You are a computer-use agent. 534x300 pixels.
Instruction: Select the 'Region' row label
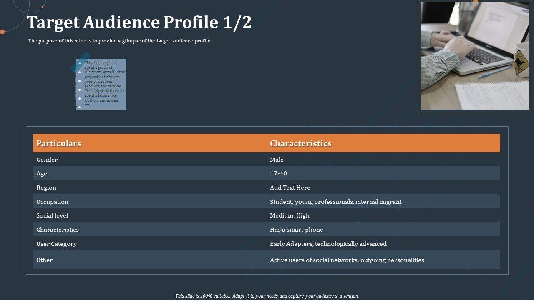[x=46, y=187]
